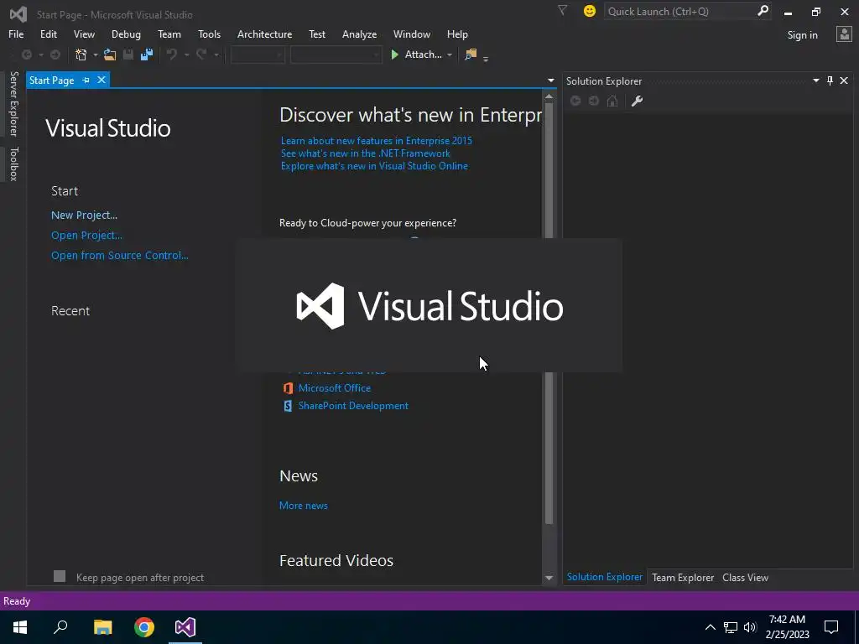Click the Save toolbar icon

pyautogui.click(x=128, y=55)
